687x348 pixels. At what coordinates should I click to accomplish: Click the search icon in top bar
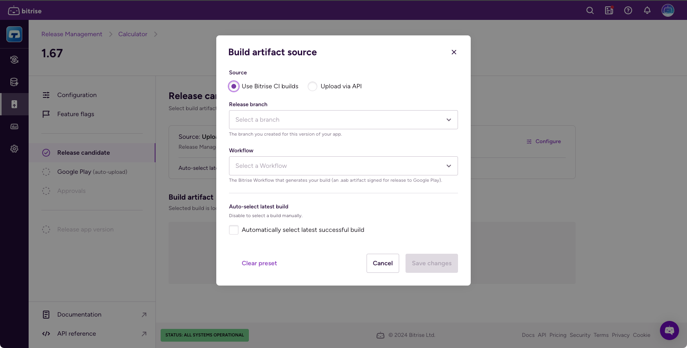(x=590, y=11)
